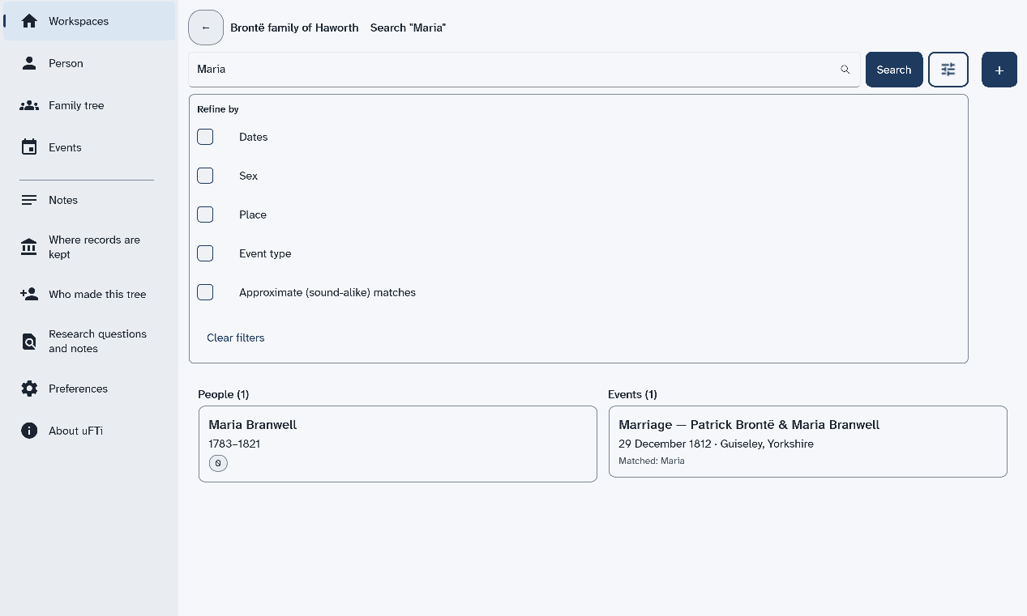Enable the Event type checkbox
This screenshot has width=1027, height=616.
point(205,253)
